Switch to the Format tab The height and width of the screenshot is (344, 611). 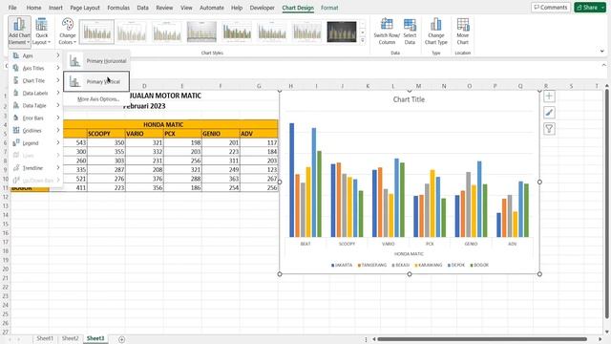coord(329,8)
